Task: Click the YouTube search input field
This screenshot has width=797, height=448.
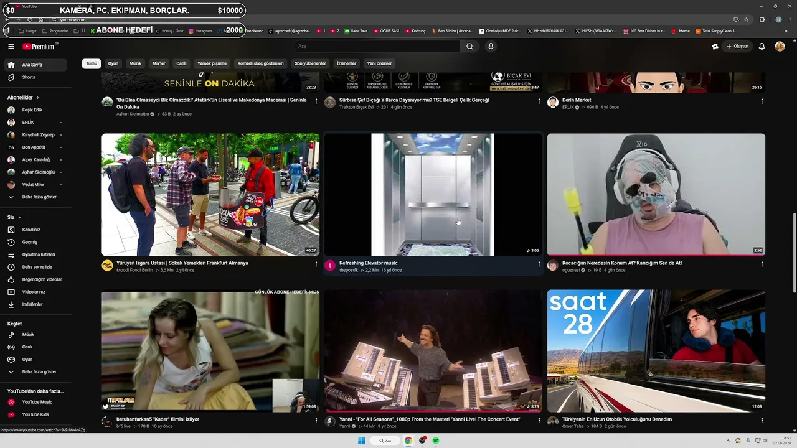Action: click(x=377, y=46)
